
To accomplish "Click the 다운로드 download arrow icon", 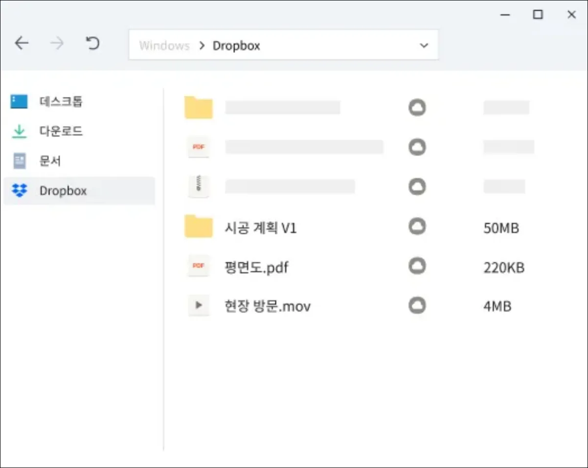I will [x=19, y=131].
